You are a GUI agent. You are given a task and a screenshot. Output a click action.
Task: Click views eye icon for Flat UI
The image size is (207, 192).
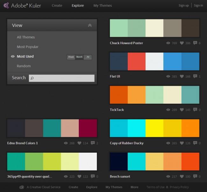click(x=168, y=76)
